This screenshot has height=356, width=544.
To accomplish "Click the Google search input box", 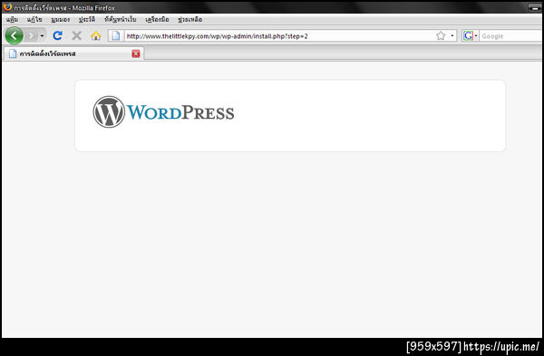I will tap(511, 35).
